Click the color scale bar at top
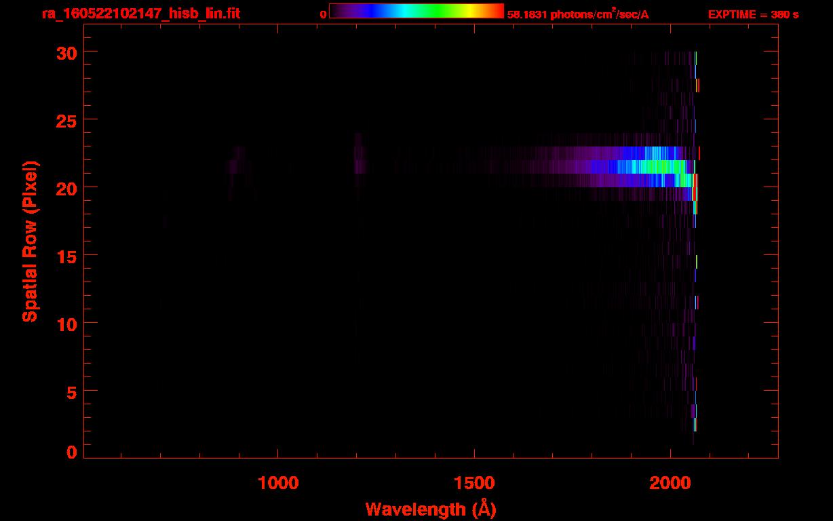The image size is (833, 521). pyautogui.click(x=416, y=12)
